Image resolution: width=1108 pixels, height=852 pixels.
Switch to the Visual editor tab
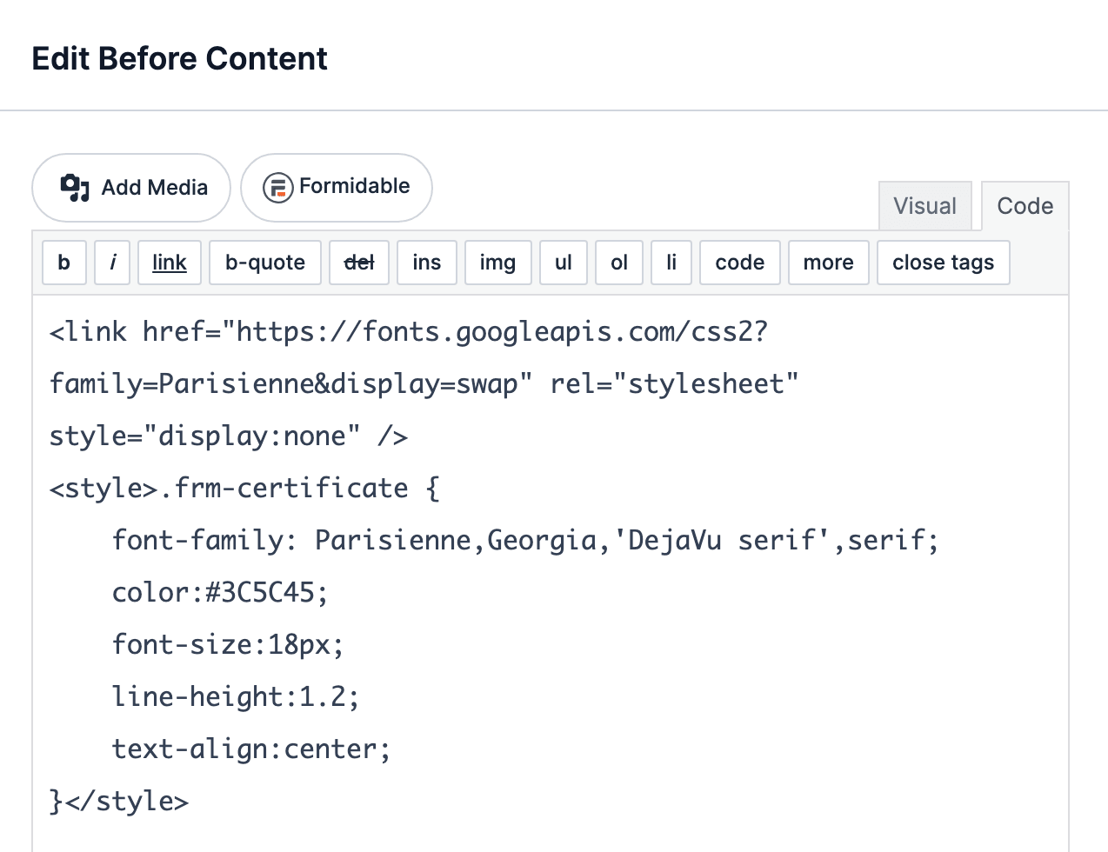pos(924,206)
